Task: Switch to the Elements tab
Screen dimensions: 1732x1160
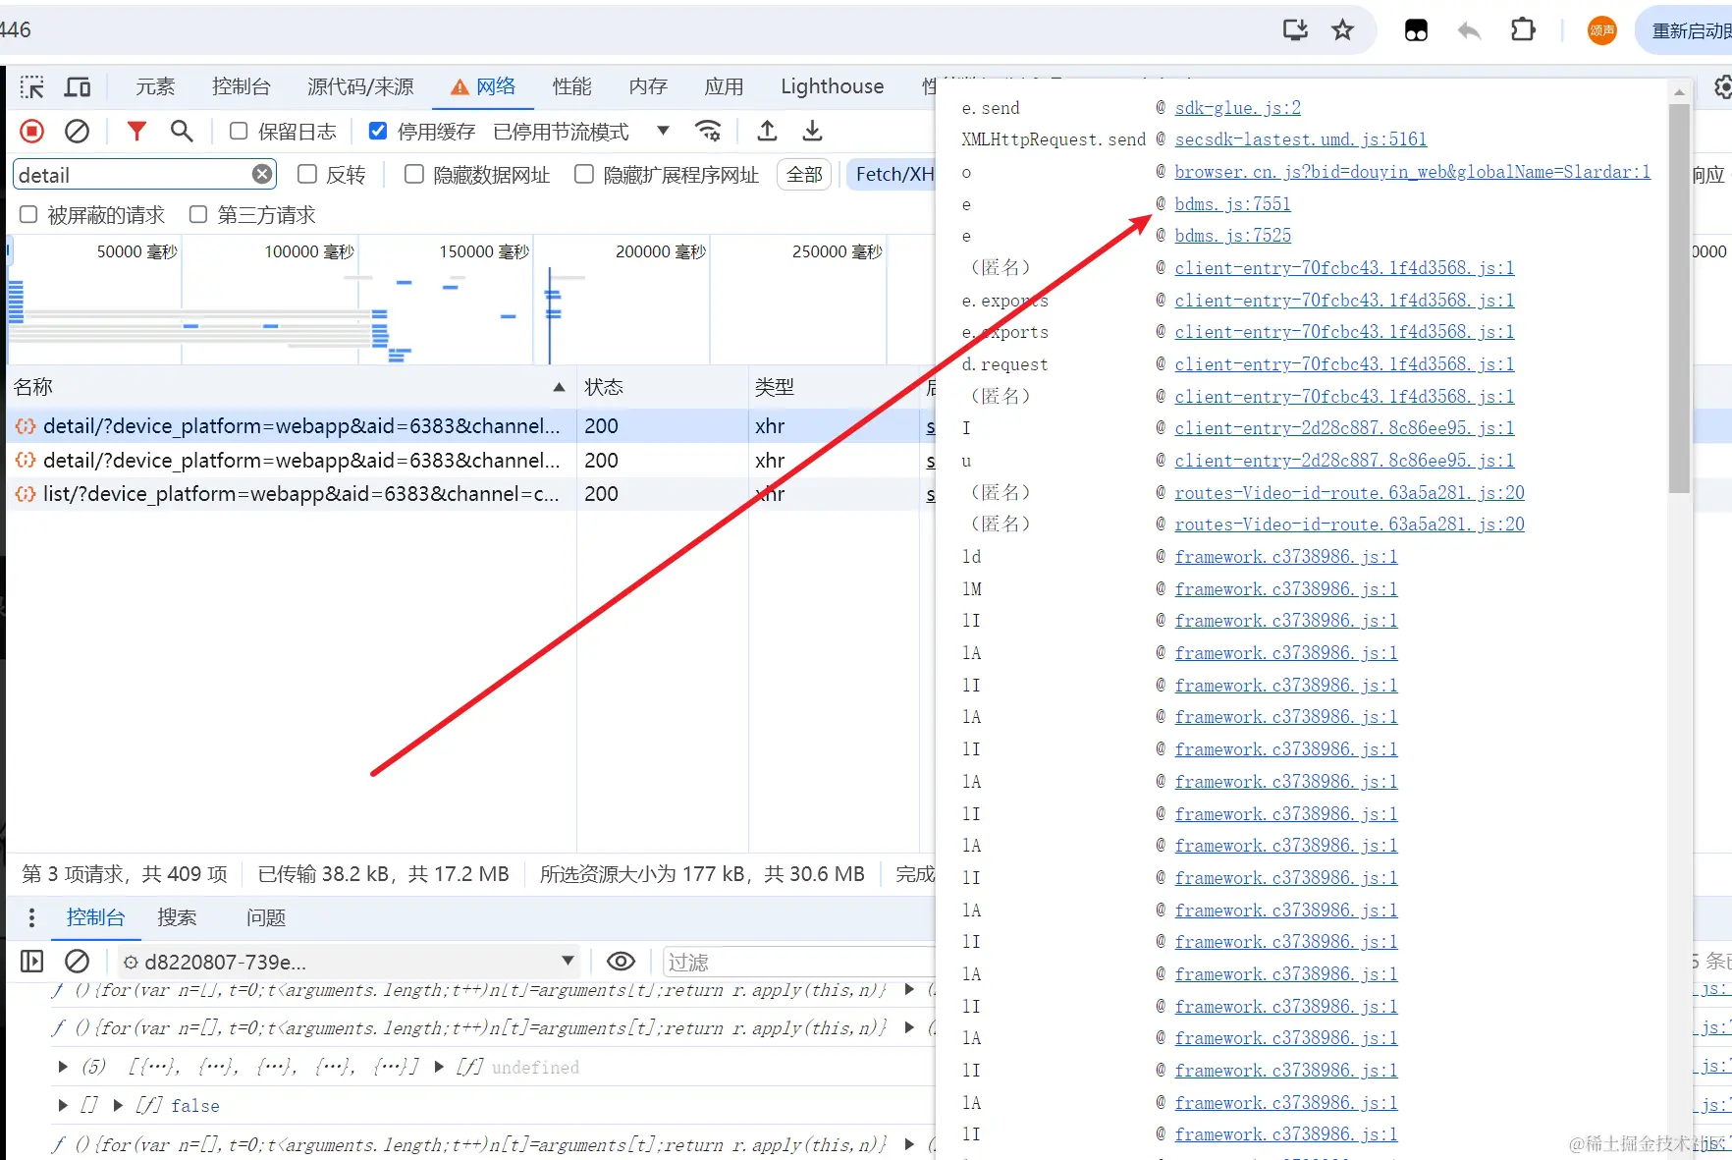Action: 155,87
